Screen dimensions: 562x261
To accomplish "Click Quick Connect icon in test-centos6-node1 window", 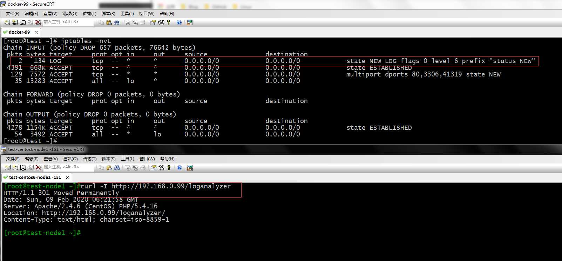I will [x=15, y=167].
